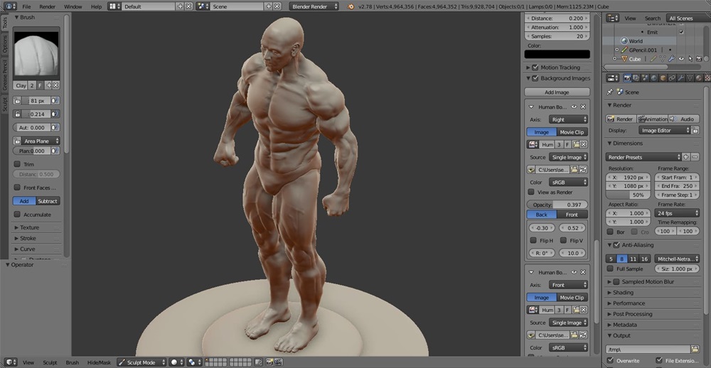711x368 pixels.
Task: Switch to the Options tab in tool shelf
Action: (5, 45)
